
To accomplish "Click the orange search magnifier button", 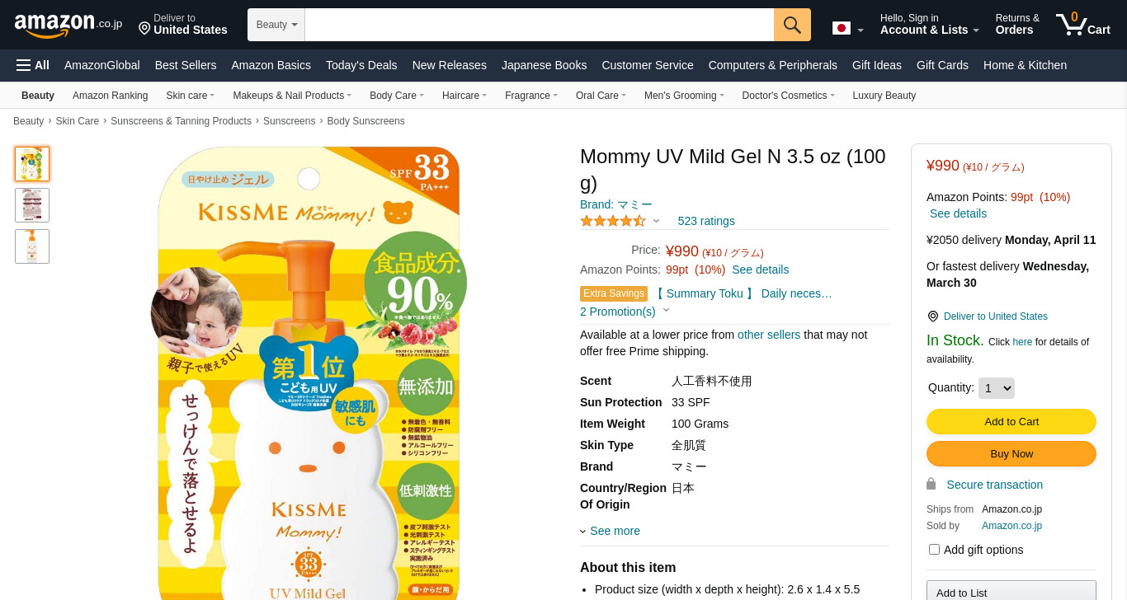I will click(792, 25).
